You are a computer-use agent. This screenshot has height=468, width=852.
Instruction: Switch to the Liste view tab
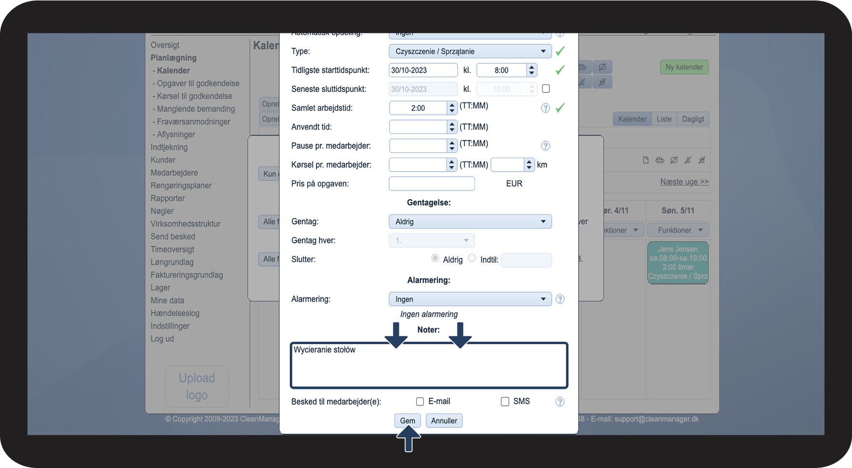click(664, 119)
